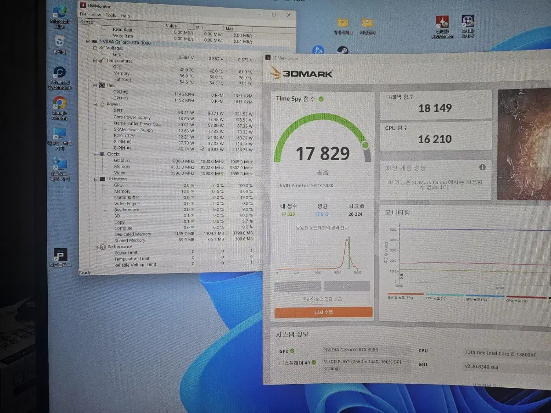Click the 그래픽 점수 18 149 card

[x=435, y=104]
